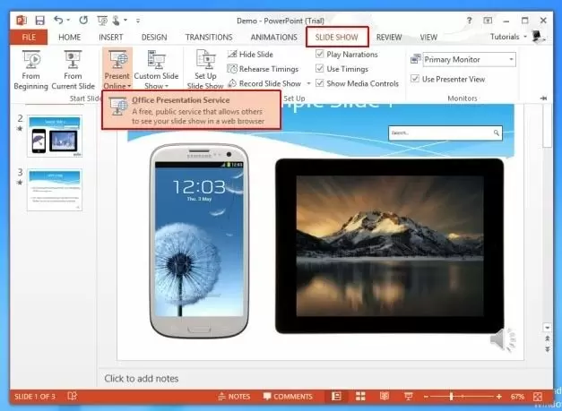Disable Use Presenter View checkbox
Image resolution: width=562 pixels, height=411 pixels.
click(415, 79)
